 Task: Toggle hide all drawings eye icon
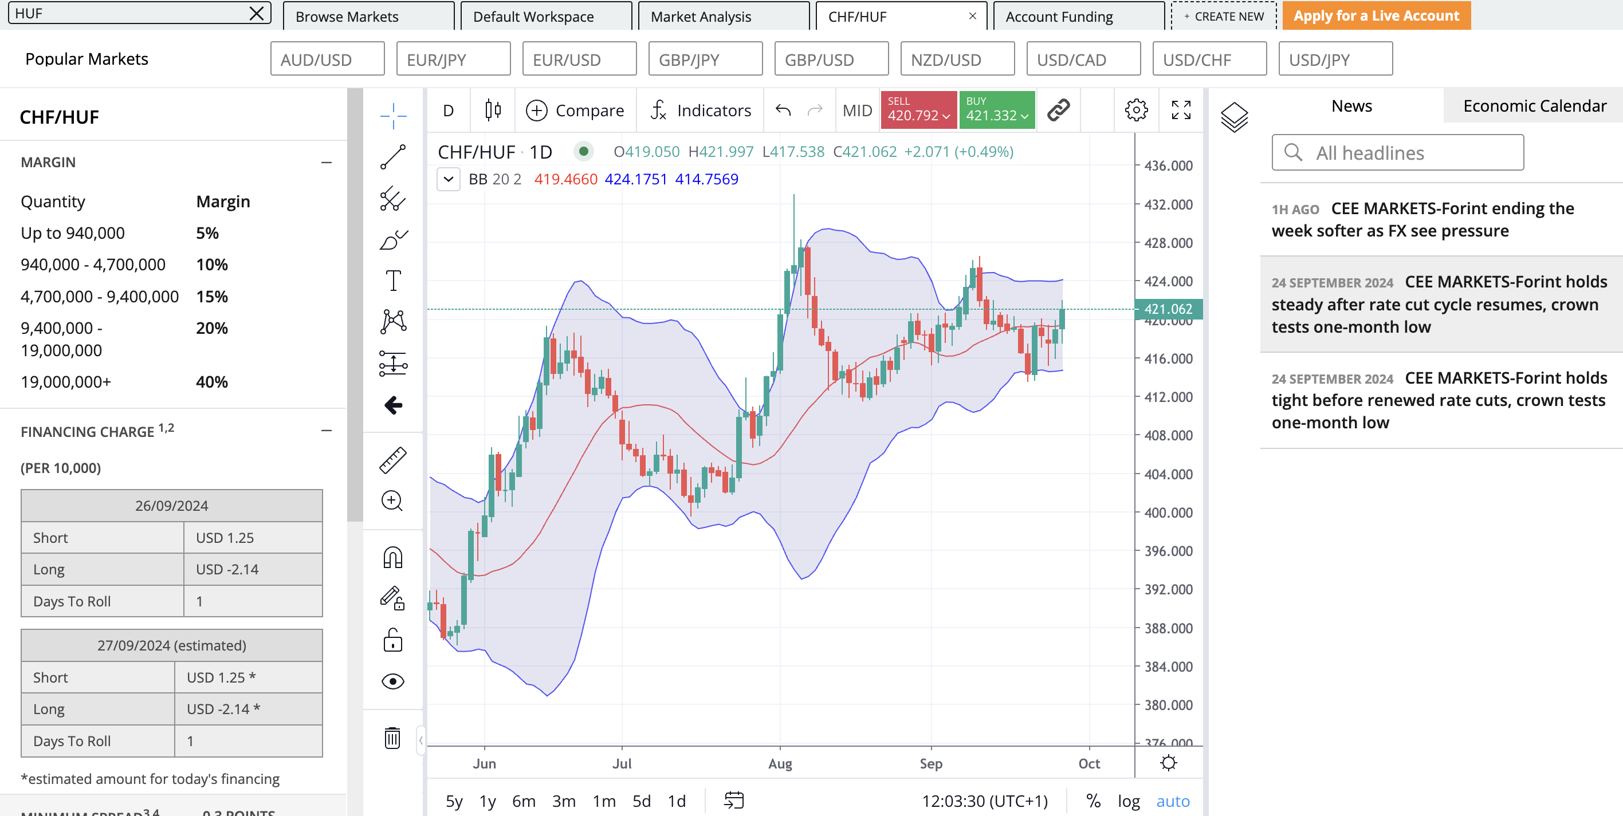click(x=393, y=681)
